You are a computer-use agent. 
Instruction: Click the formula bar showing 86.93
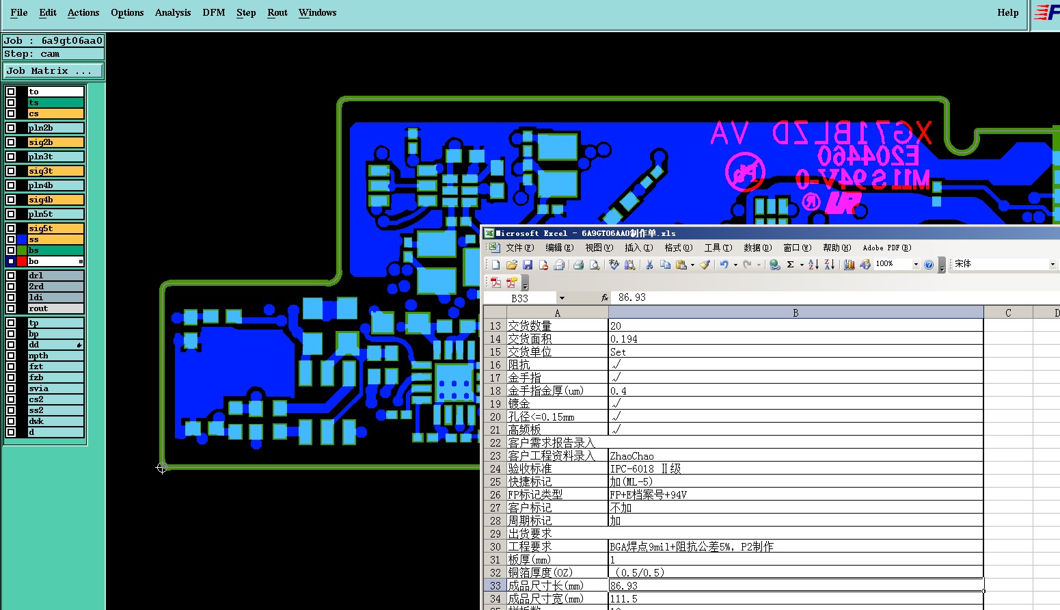[x=837, y=297]
